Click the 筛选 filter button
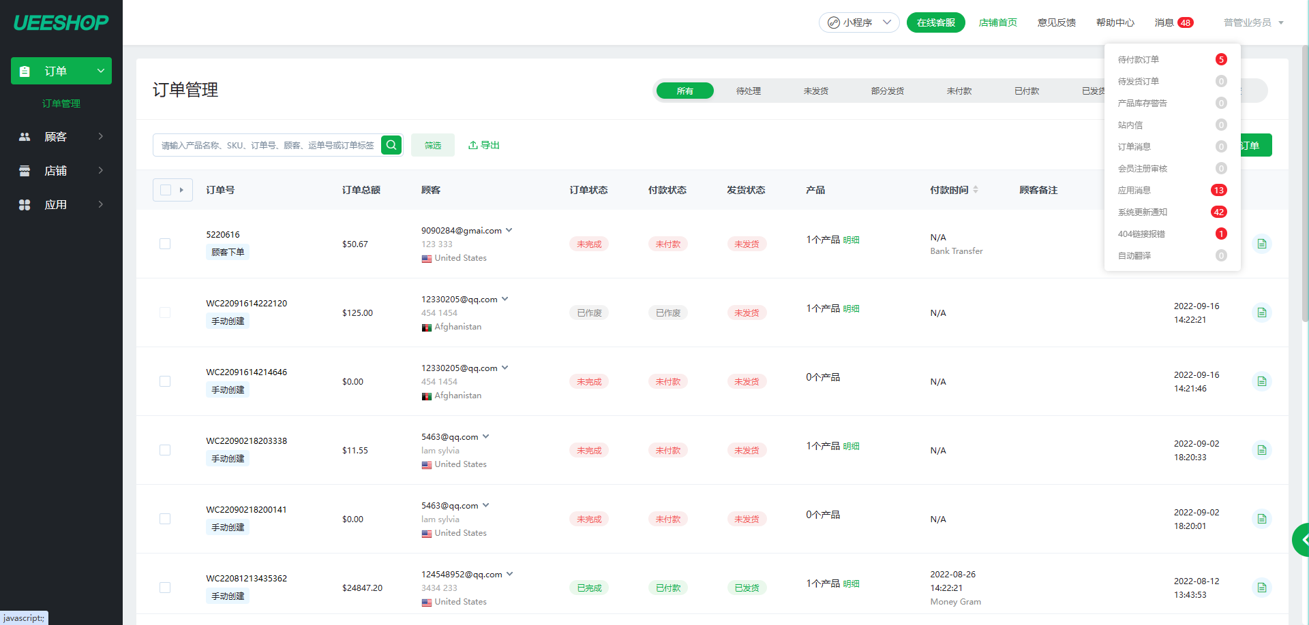The width and height of the screenshot is (1309, 625). click(x=433, y=145)
